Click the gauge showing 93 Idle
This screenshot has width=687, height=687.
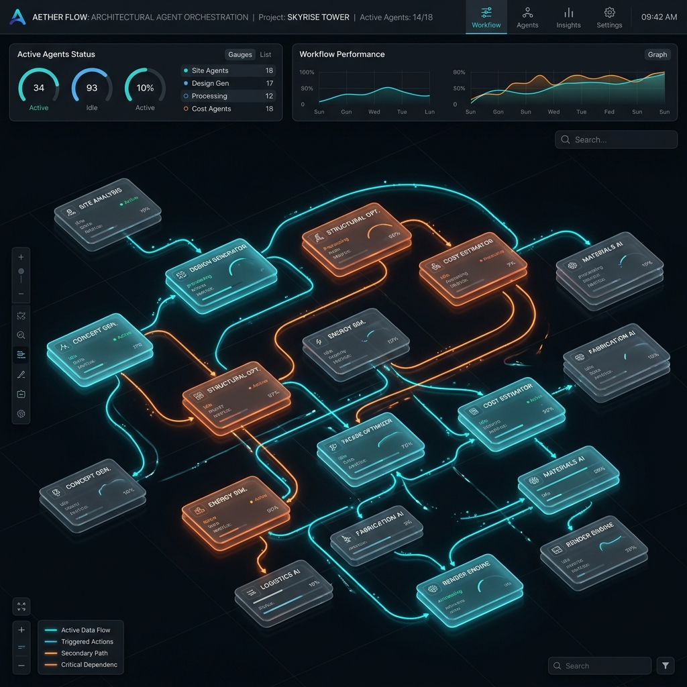coord(92,89)
